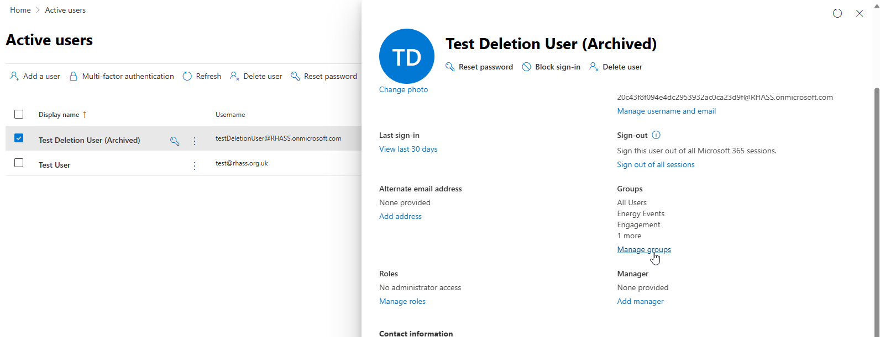
Task: Refresh the user details panel
Action: pyautogui.click(x=837, y=13)
